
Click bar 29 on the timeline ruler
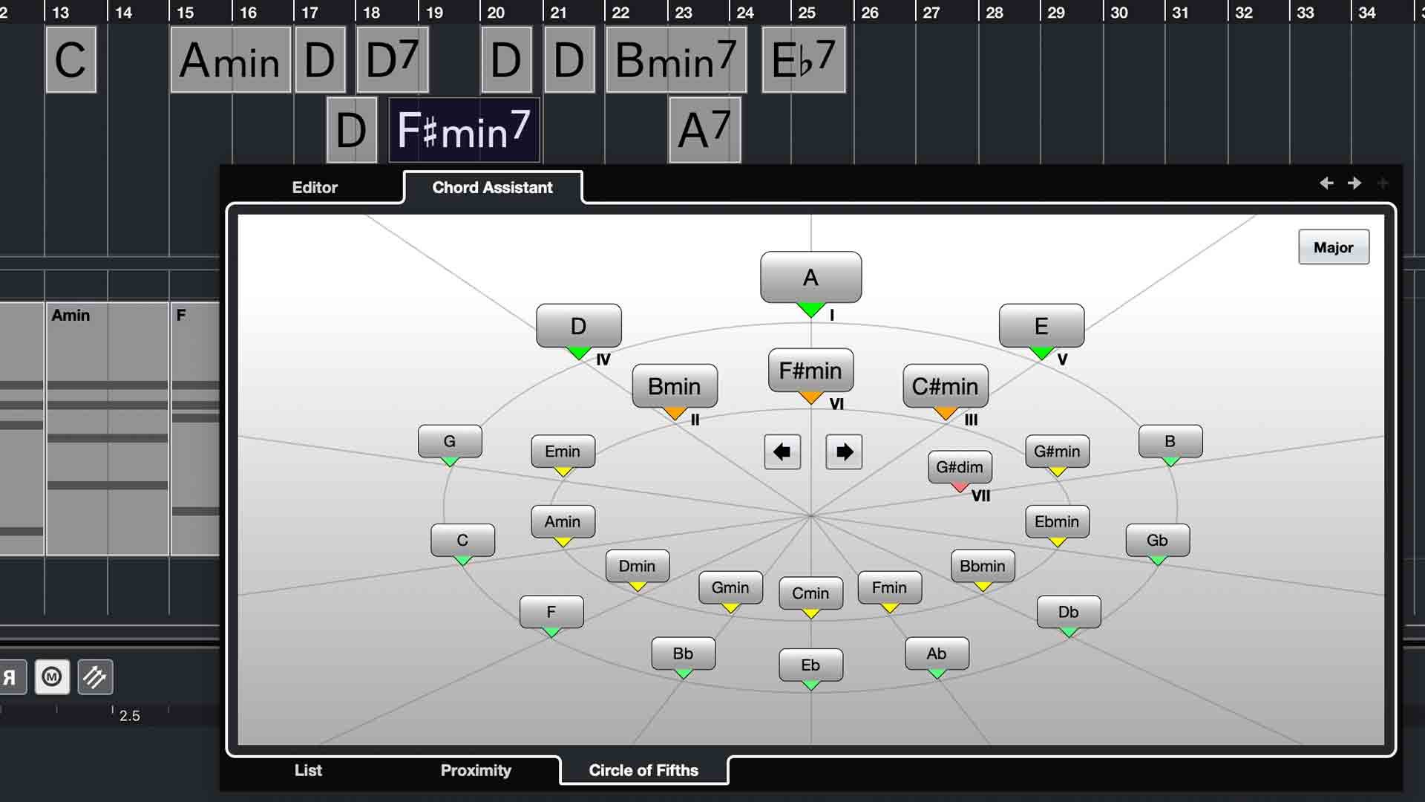pos(1057,12)
